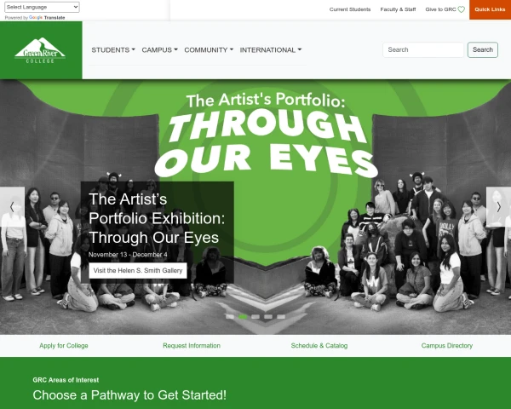Follow the Current Students link
Image resolution: width=511 pixels, height=409 pixels.
(x=350, y=9)
